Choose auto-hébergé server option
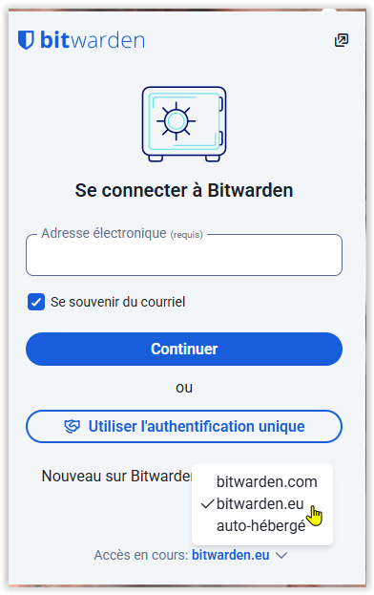 click(262, 526)
